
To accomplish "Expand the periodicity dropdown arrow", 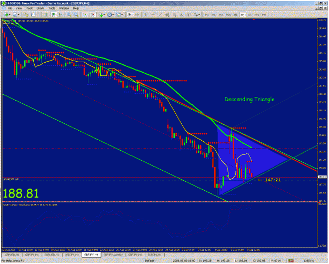I will tap(113, 15).
